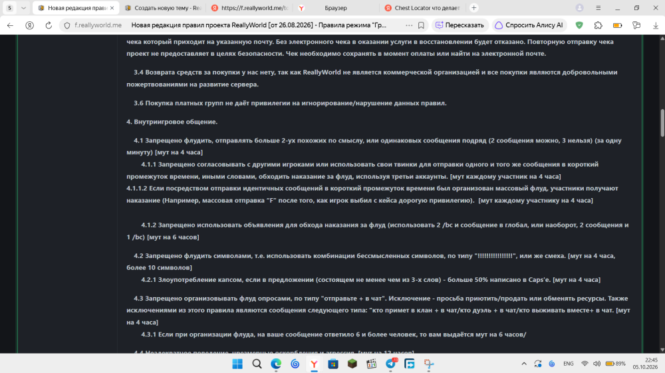Click the scrollbar up arrow
The height and width of the screenshot is (373, 665).
point(662,38)
